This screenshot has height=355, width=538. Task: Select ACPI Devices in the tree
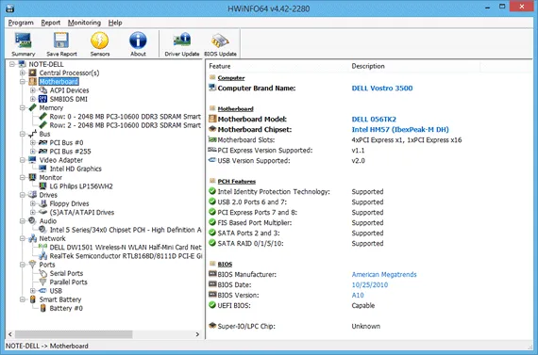coord(69,90)
